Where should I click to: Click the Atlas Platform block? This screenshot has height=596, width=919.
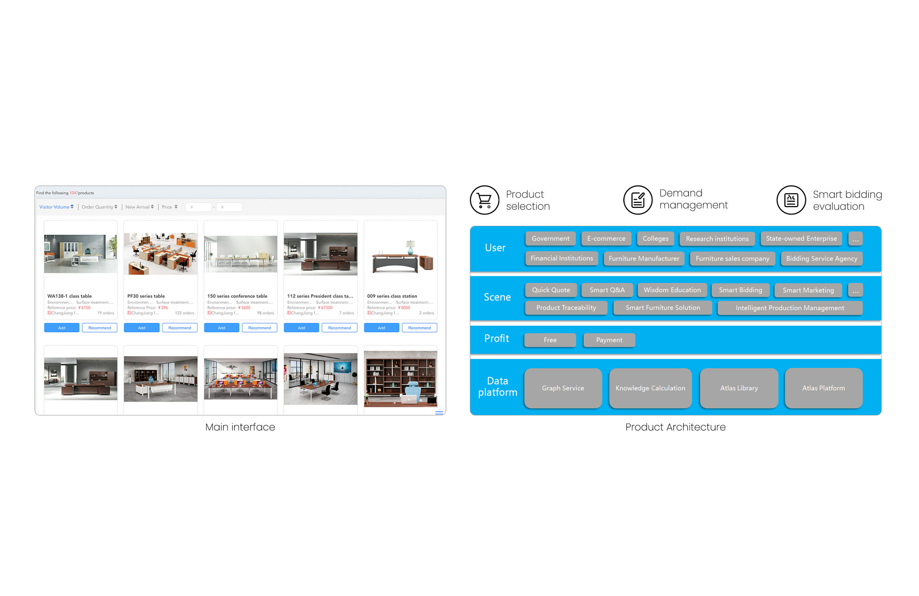click(824, 388)
